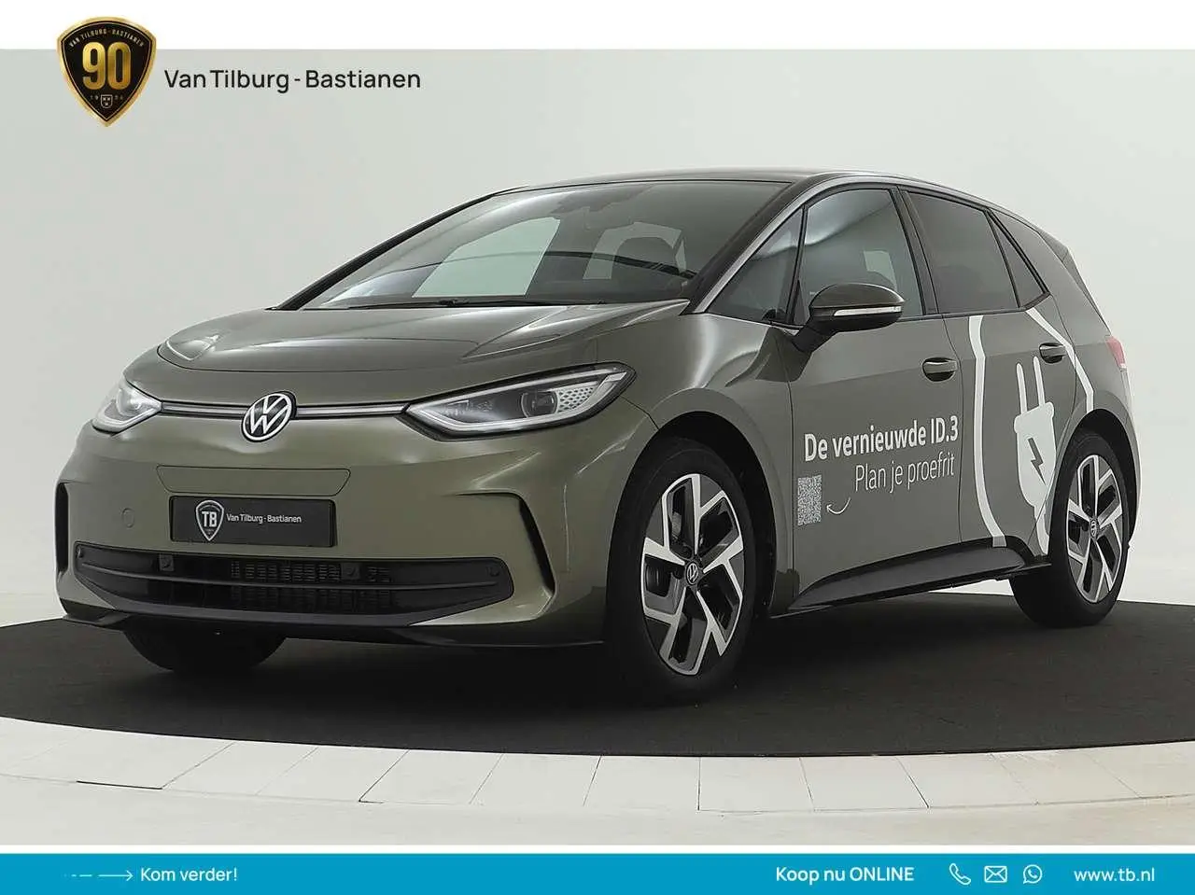Click the VW emblem on car front
1195x895 pixels.
[269, 416]
